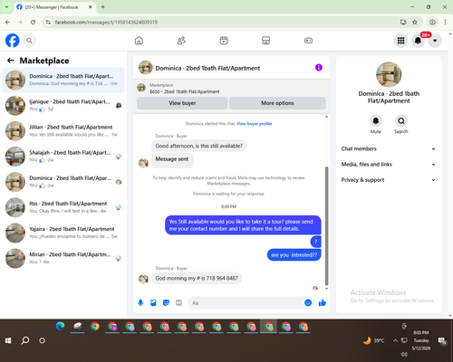Viewport: 453px width, 362px height.
Task: Open Dominica conversation from 2w ago
Action: [x=63, y=182]
